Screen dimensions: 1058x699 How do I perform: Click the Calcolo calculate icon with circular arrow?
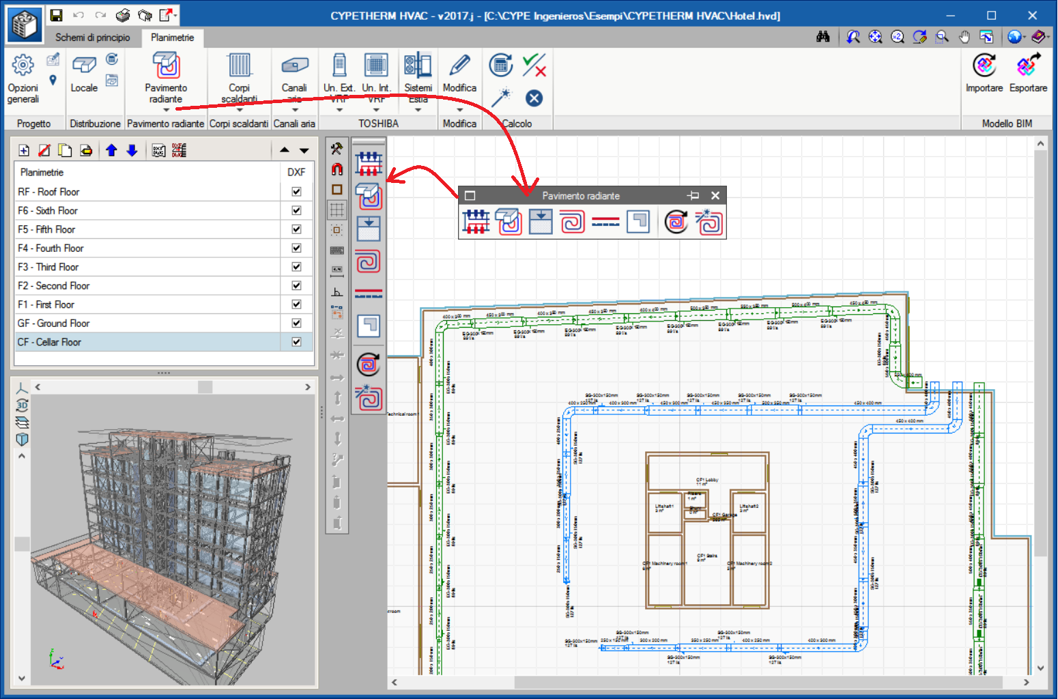point(501,66)
